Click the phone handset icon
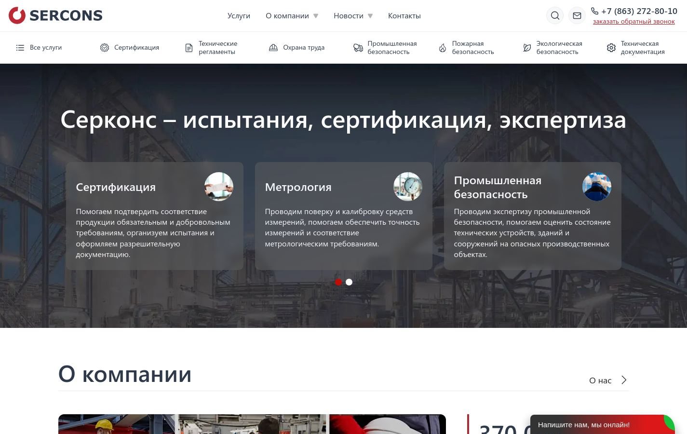Viewport: 687px width, 434px height. pyautogui.click(x=595, y=11)
